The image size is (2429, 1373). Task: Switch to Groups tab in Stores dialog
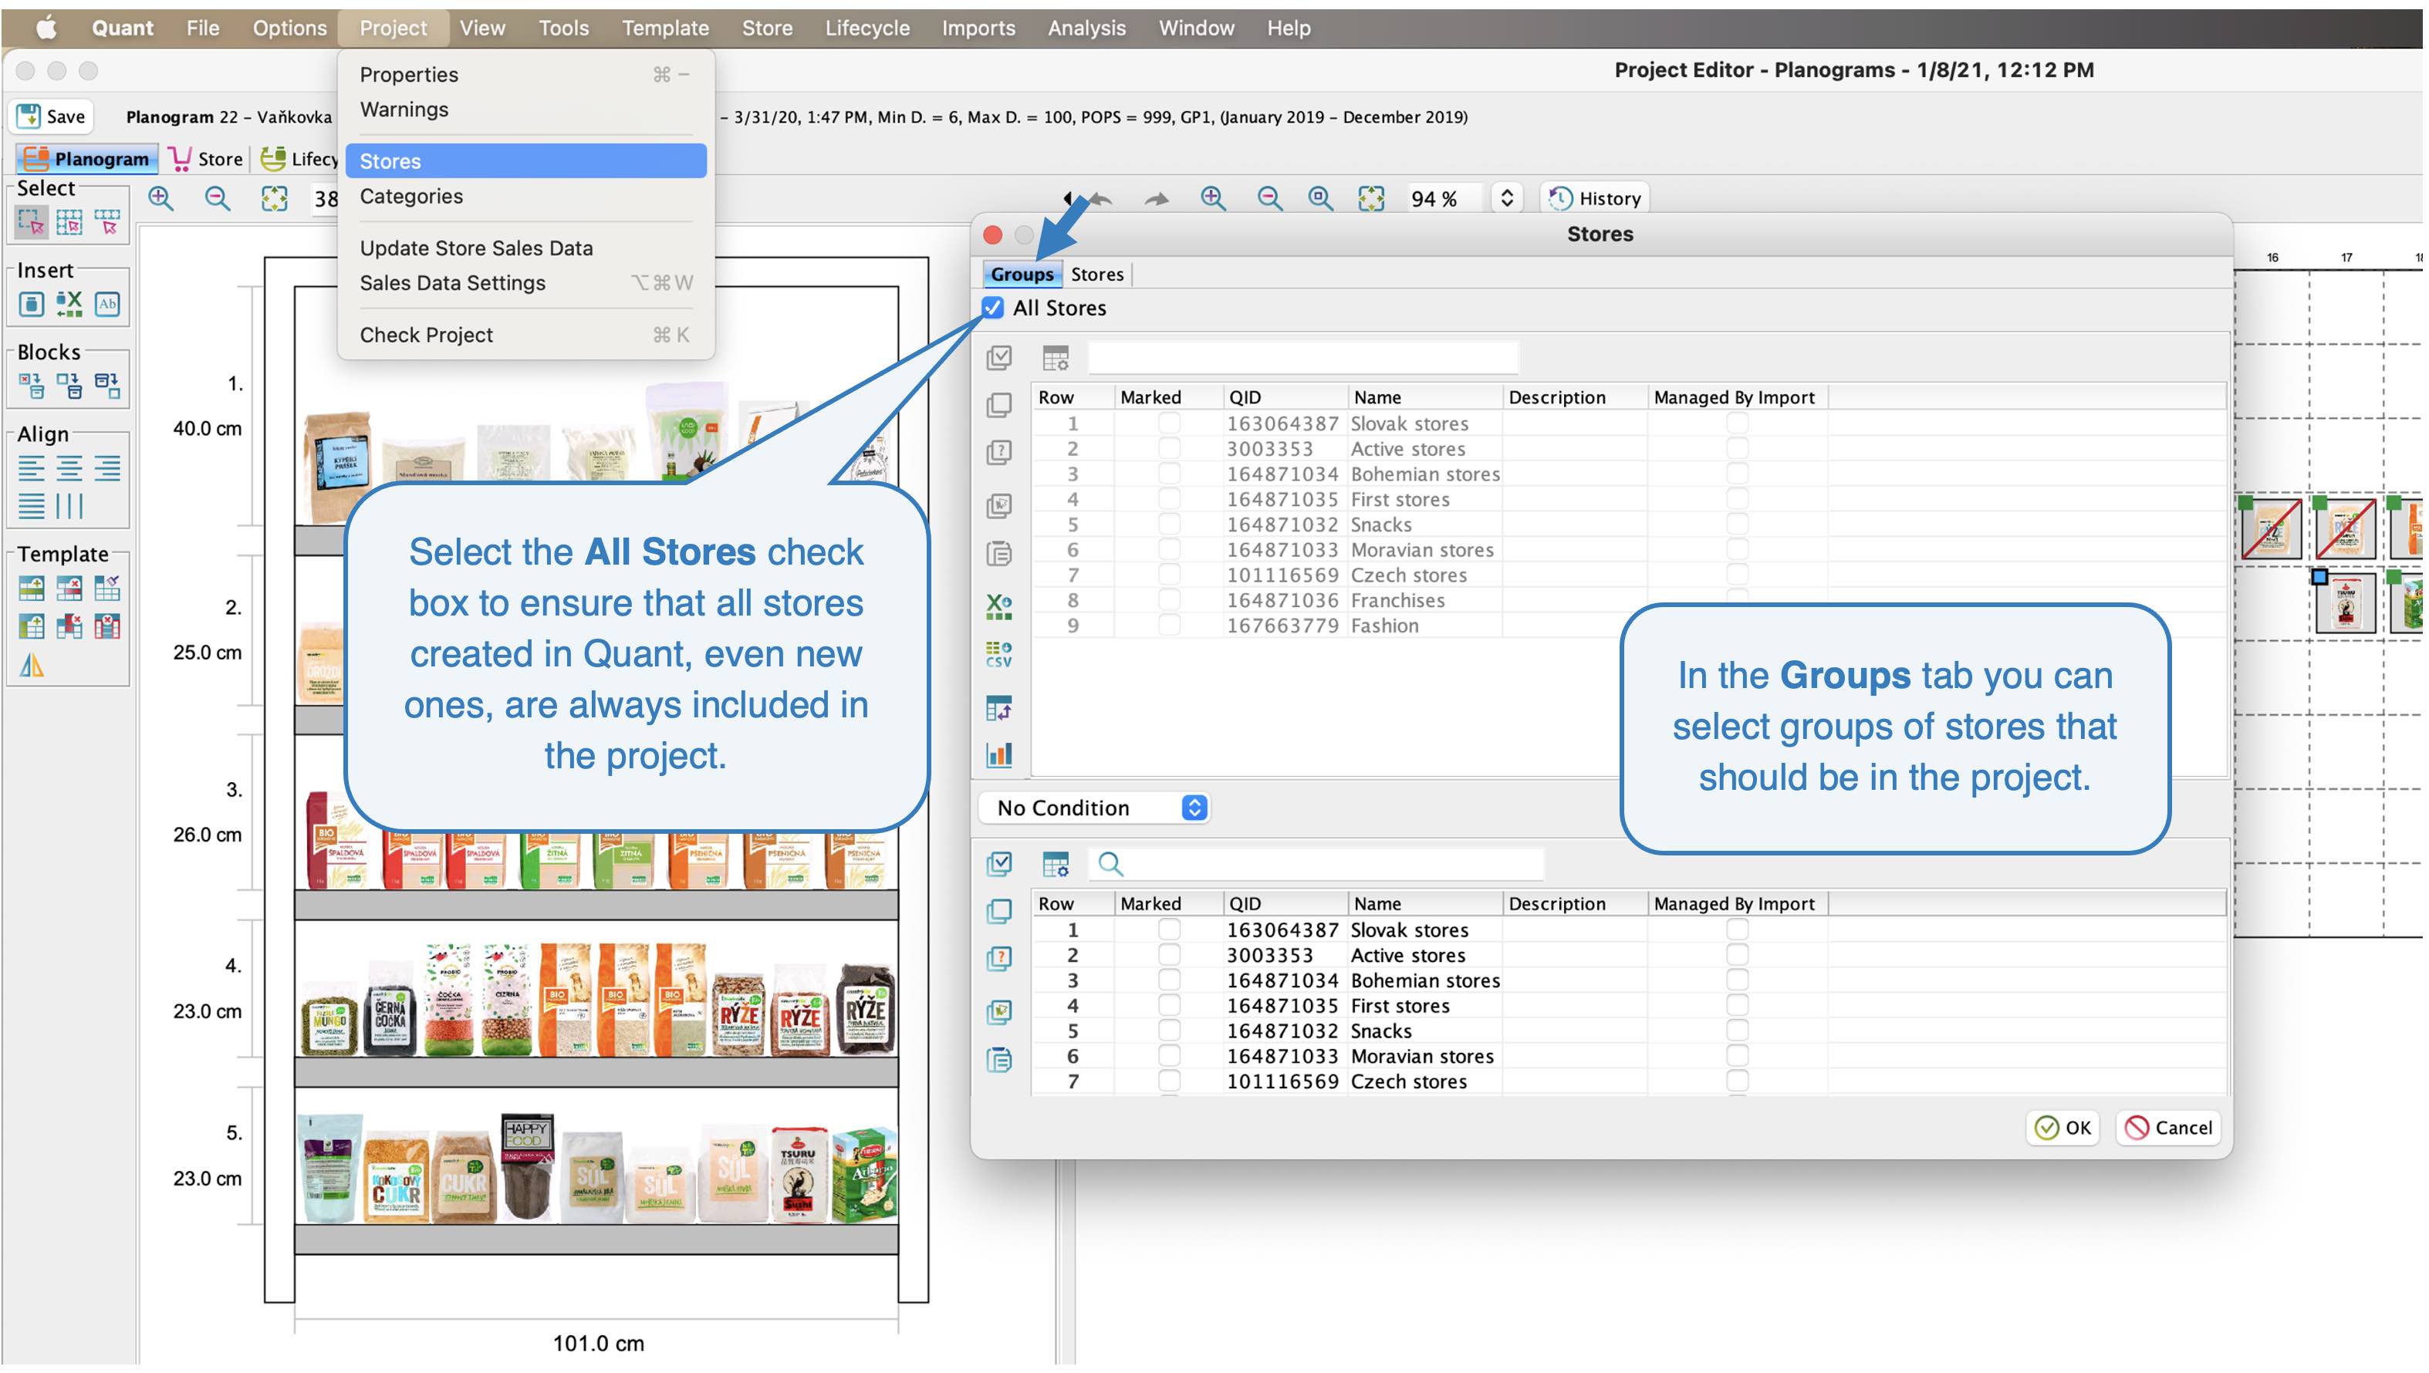[1022, 275]
